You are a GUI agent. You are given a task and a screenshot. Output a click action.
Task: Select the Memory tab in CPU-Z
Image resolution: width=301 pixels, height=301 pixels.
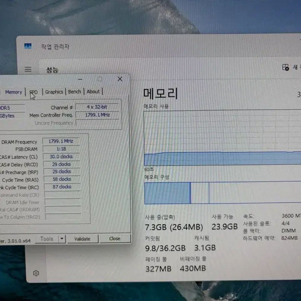pyautogui.click(x=14, y=92)
